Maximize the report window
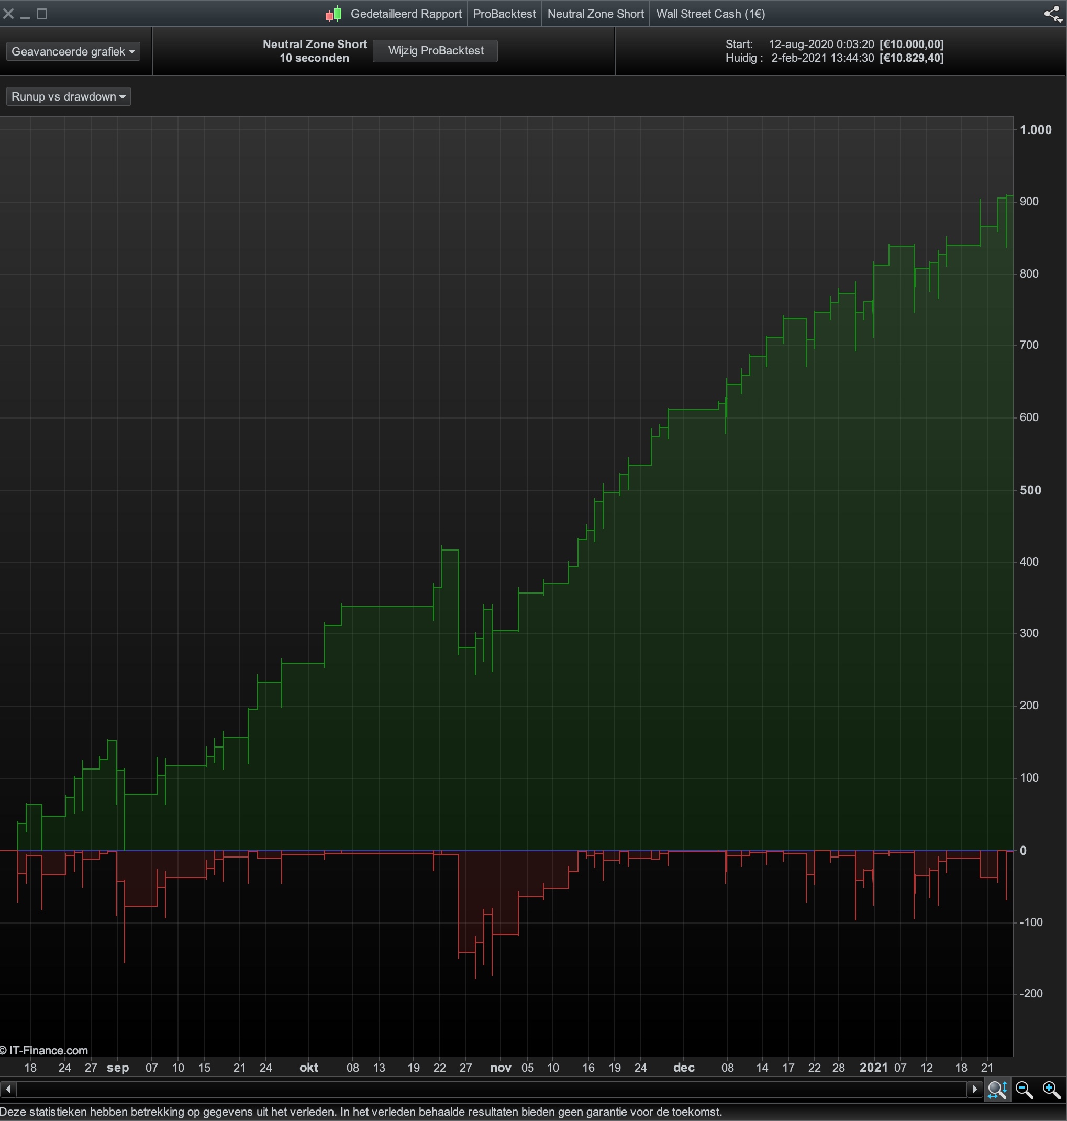Image resolution: width=1067 pixels, height=1121 pixels. pos(42,14)
